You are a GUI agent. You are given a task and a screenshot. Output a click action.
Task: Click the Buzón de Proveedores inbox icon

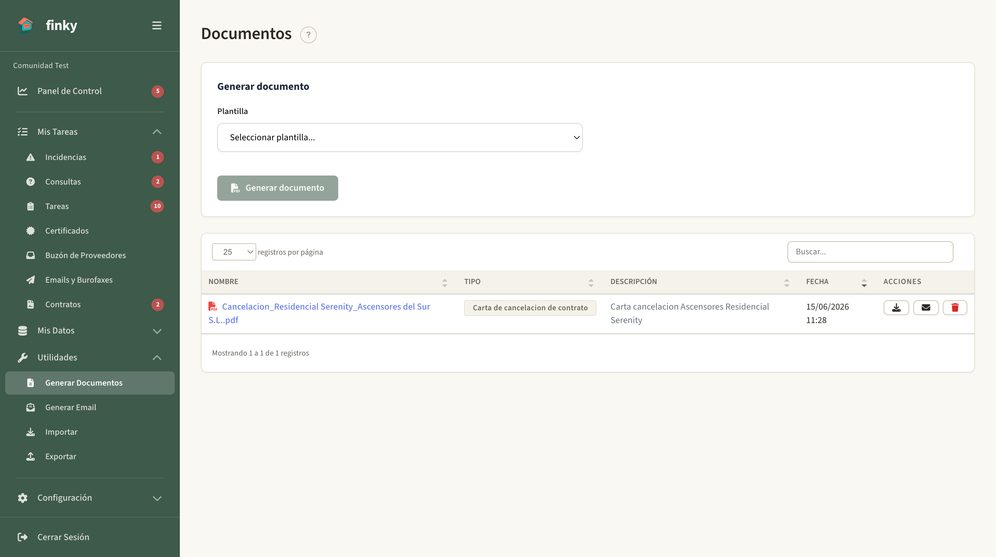pyautogui.click(x=30, y=255)
